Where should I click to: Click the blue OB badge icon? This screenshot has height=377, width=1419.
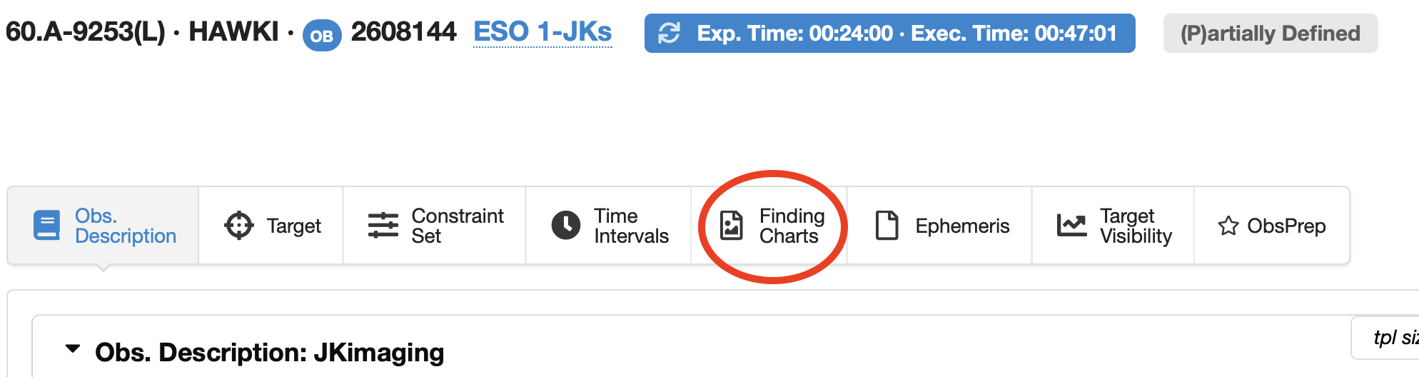(322, 35)
